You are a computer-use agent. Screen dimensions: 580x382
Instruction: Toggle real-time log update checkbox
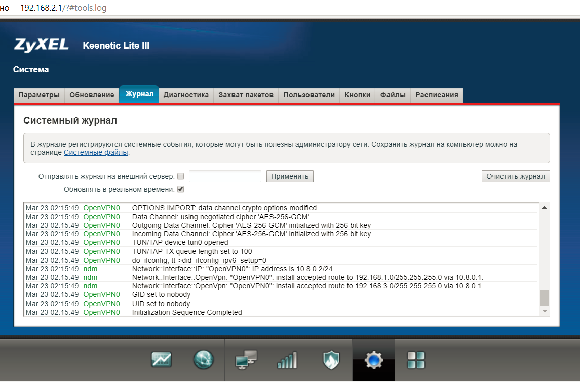point(181,189)
